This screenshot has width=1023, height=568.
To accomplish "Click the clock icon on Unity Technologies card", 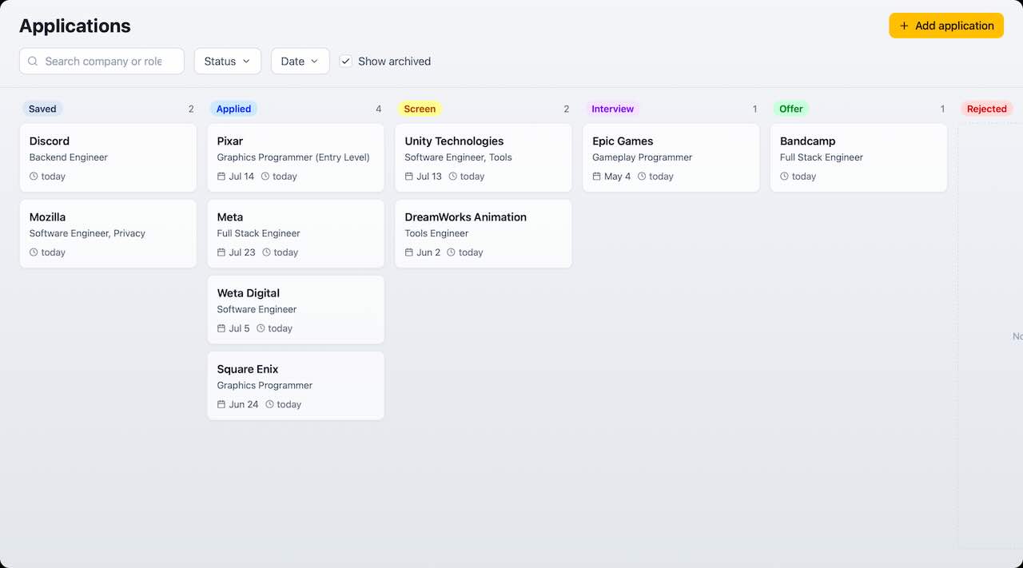I will tap(452, 177).
